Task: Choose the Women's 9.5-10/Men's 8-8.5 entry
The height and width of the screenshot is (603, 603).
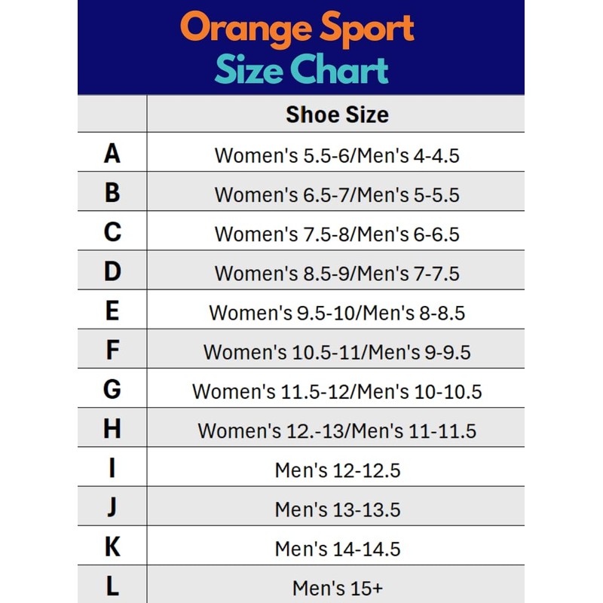Action: coord(337,312)
